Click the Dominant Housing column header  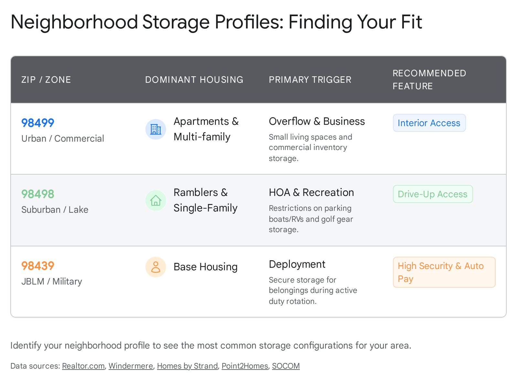click(x=194, y=80)
